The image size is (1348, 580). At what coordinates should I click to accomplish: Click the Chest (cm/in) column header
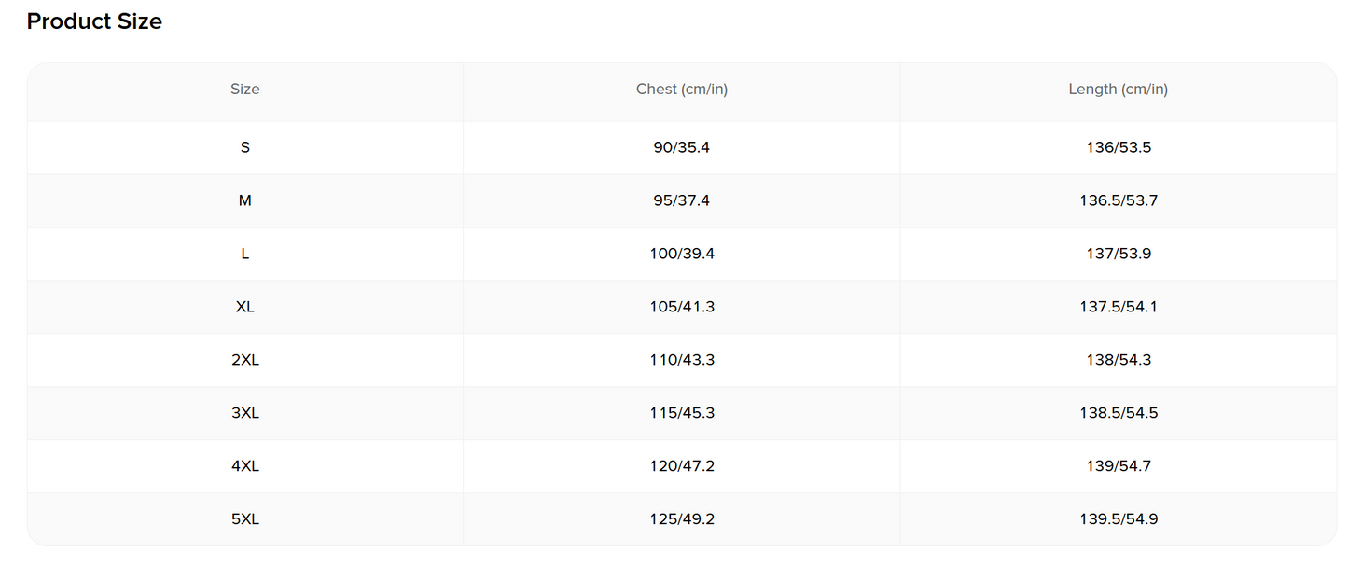pos(682,90)
